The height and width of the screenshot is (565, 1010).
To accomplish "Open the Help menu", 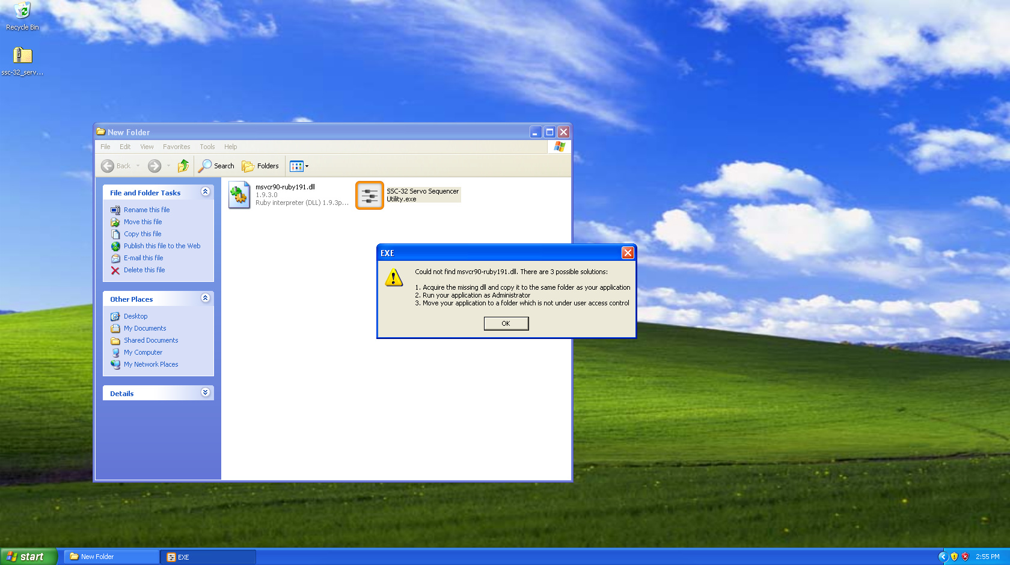I will pos(230,147).
